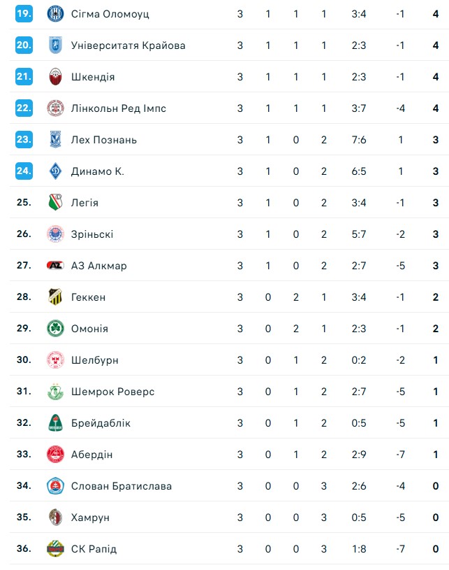
Task: Click the Абердін red club logo
Action: [55, 455]
